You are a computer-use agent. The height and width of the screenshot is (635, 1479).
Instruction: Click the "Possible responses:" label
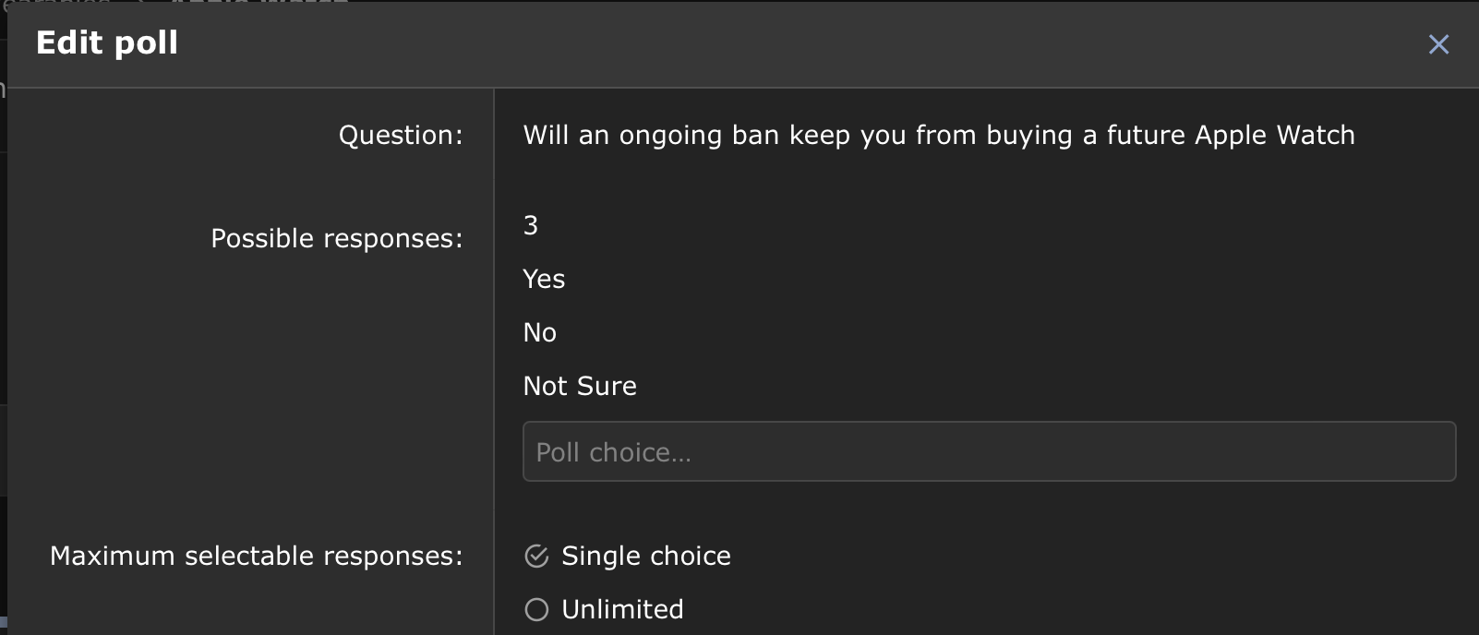click(336, 238)
